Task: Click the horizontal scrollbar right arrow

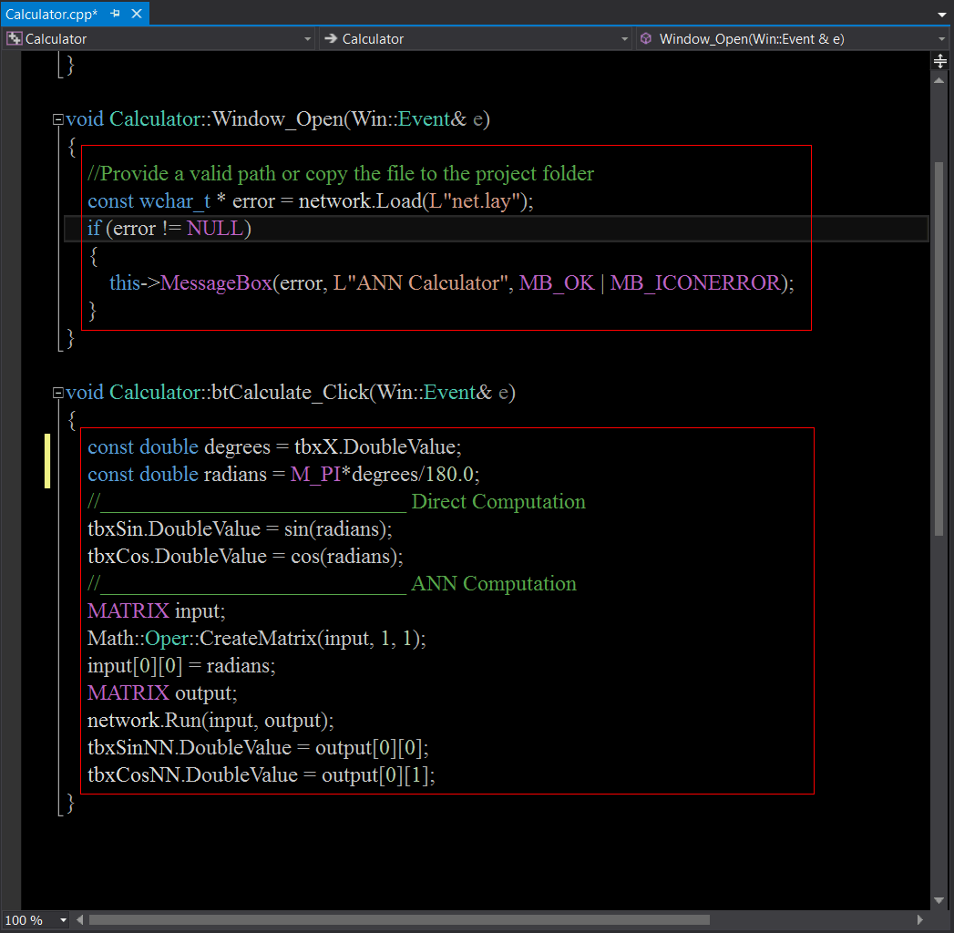Action: (920, 919)
